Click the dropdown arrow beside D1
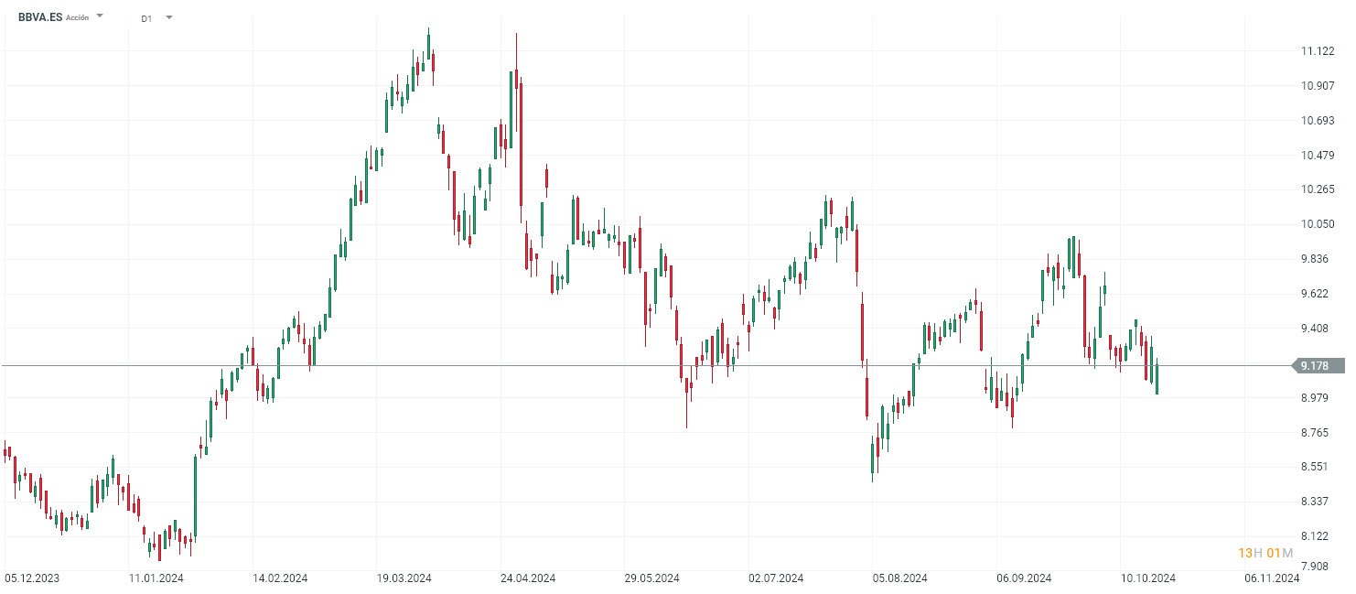 [167, 16]
